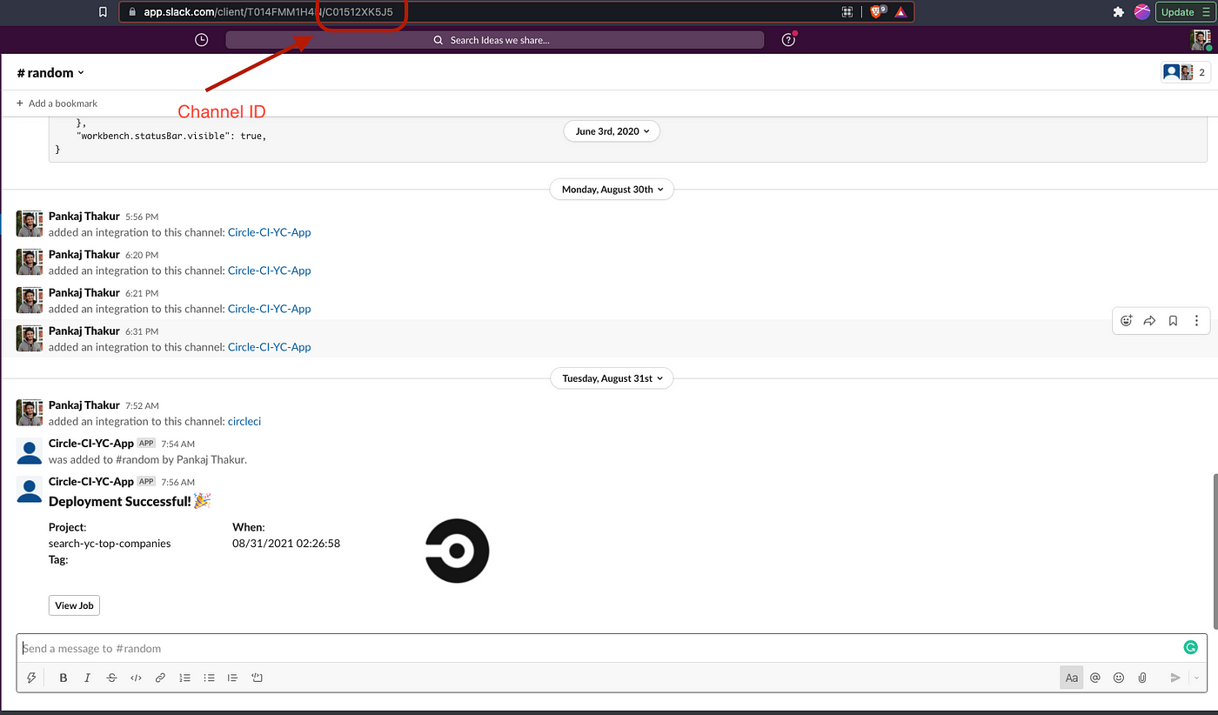Screen dimensions: 1218x715
Task: Click the QR code icon in the address bar
Action: [x=847, y=12]
